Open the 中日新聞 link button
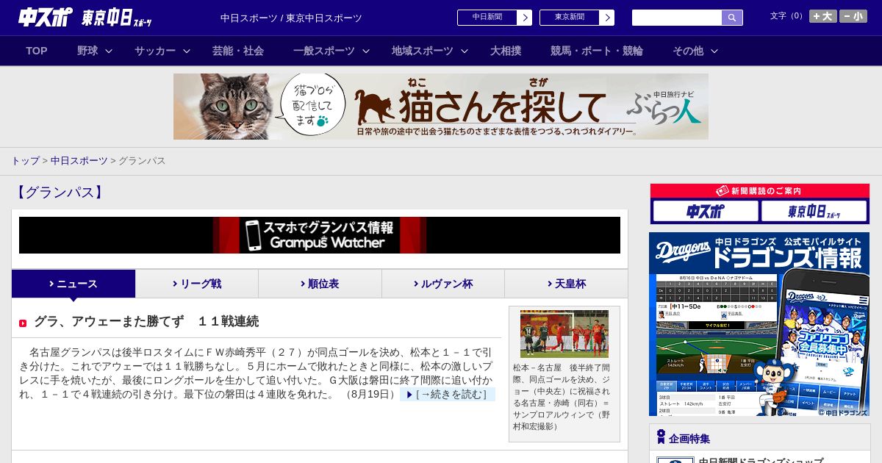This screenshot has height=463, width=882. [487, 18]
